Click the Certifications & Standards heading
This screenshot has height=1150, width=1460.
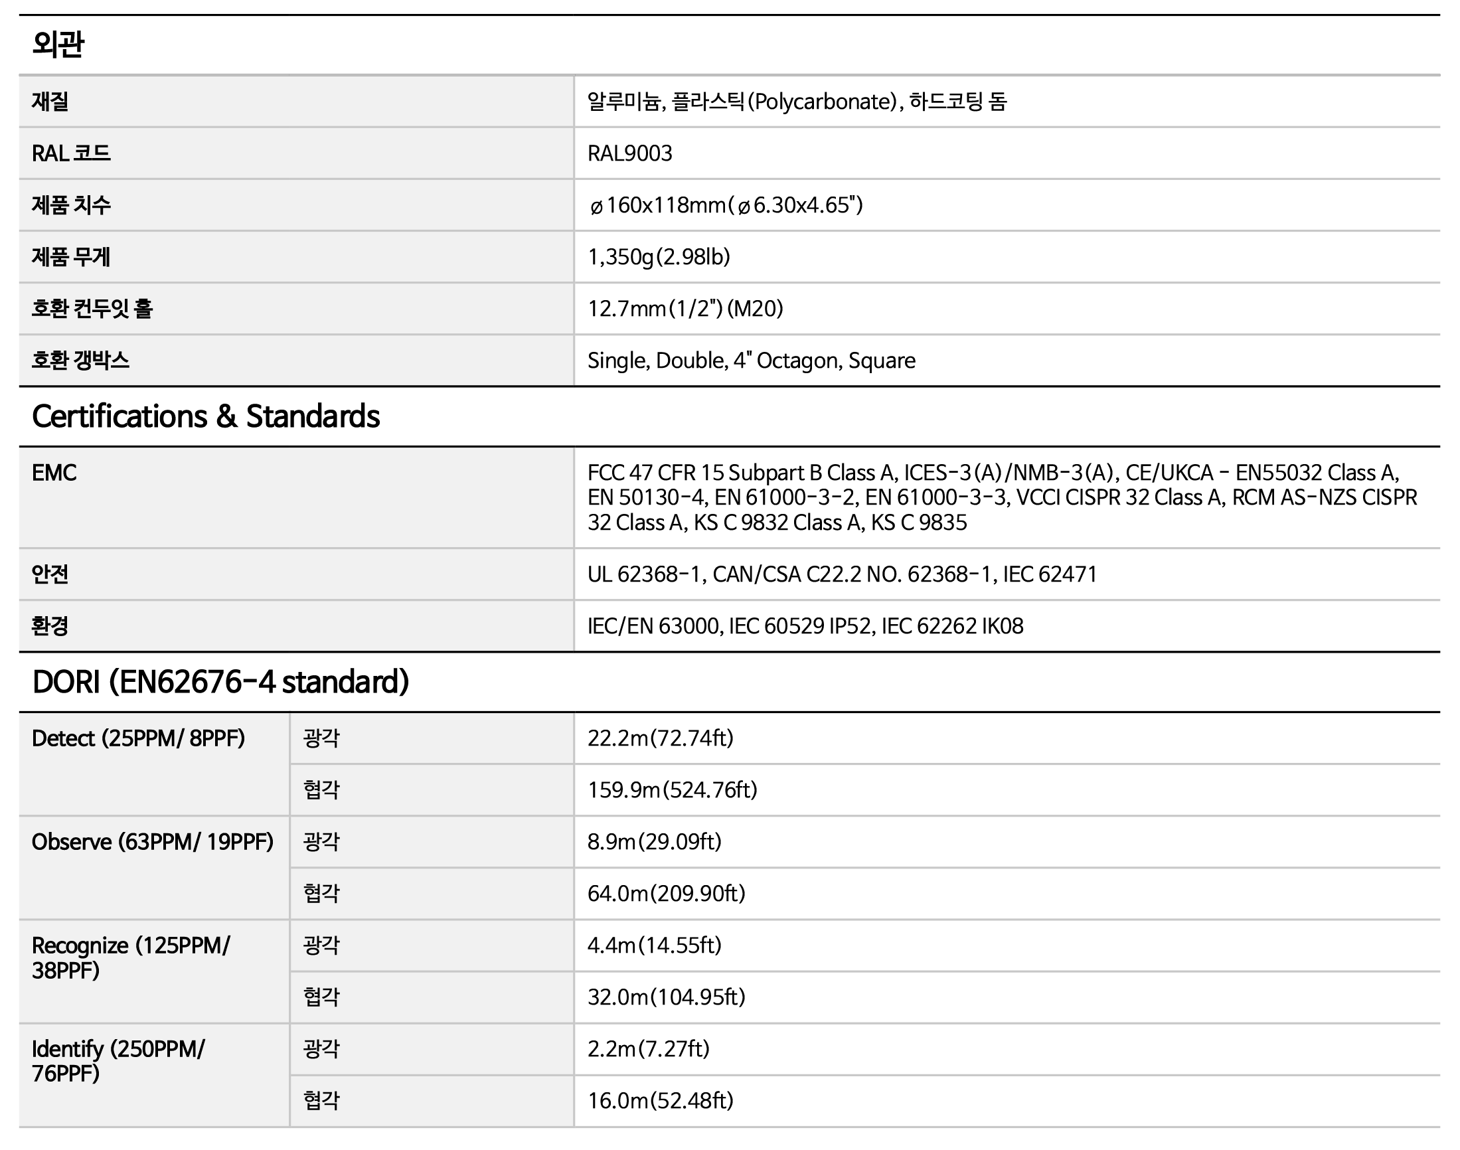click(x=205, y=416)
